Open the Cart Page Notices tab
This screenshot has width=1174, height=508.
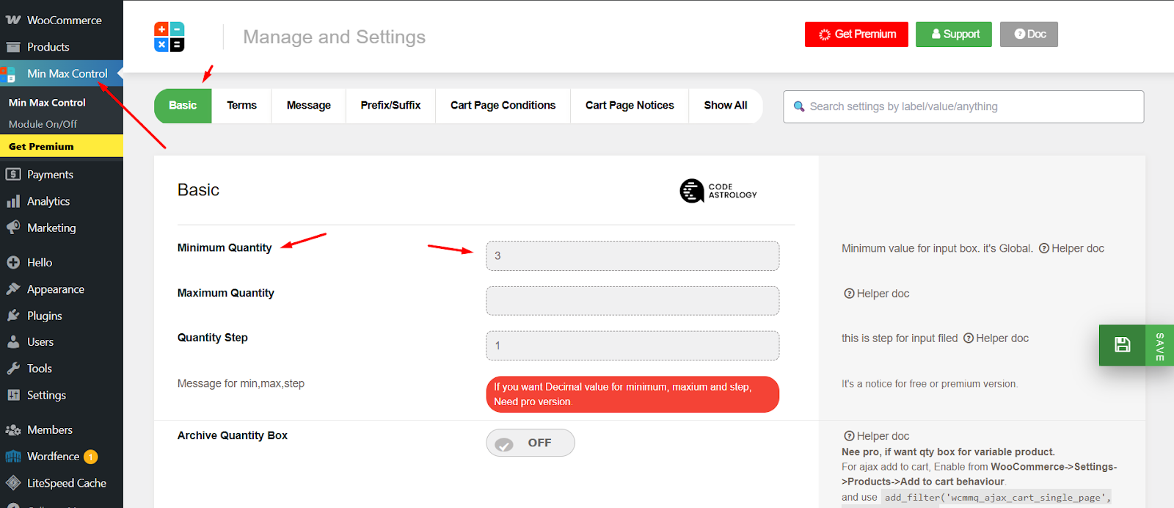tap(630, 106)
